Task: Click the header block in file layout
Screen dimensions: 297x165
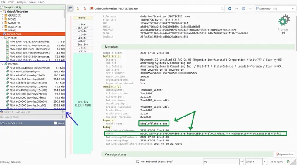Action: pos(83,17)
